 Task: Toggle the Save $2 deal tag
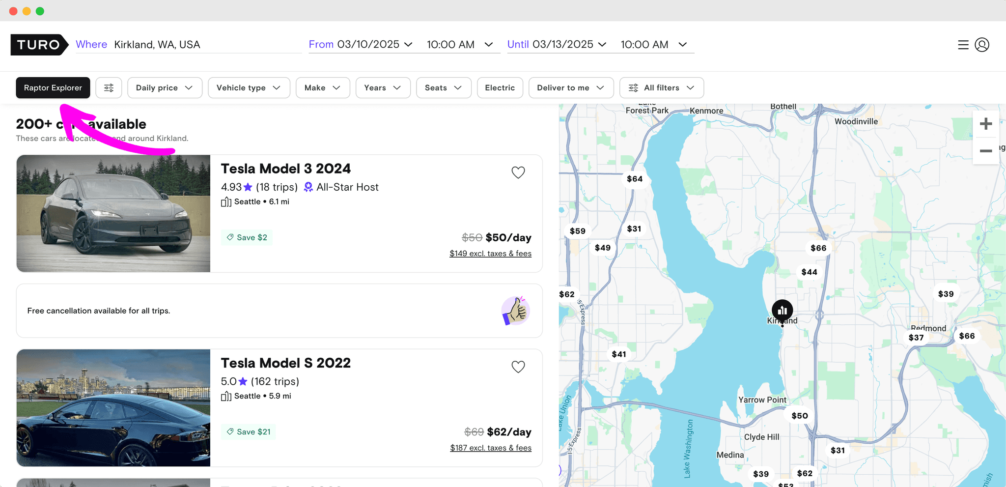(x=247, y=237)
